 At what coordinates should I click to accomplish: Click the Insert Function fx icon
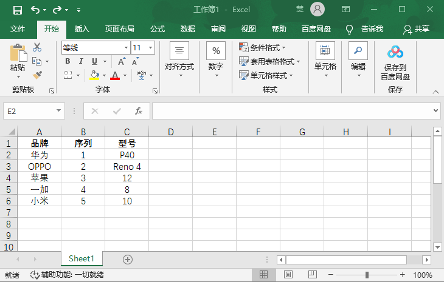[x=139, y=111]
